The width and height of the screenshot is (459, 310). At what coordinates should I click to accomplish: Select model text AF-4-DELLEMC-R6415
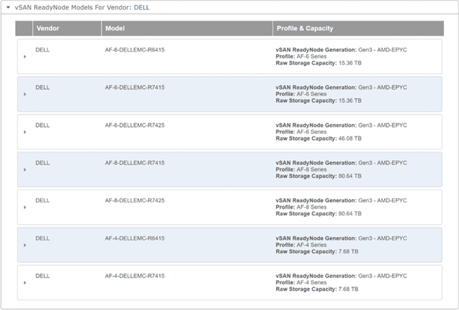pyautogui.click(x=135, y=238)
